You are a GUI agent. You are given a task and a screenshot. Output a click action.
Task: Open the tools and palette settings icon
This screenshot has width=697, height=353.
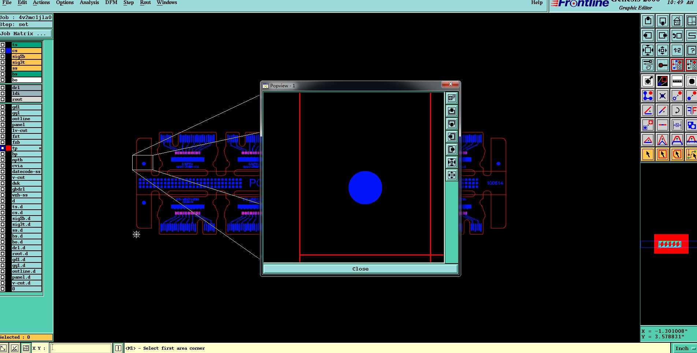click(648, 65)
